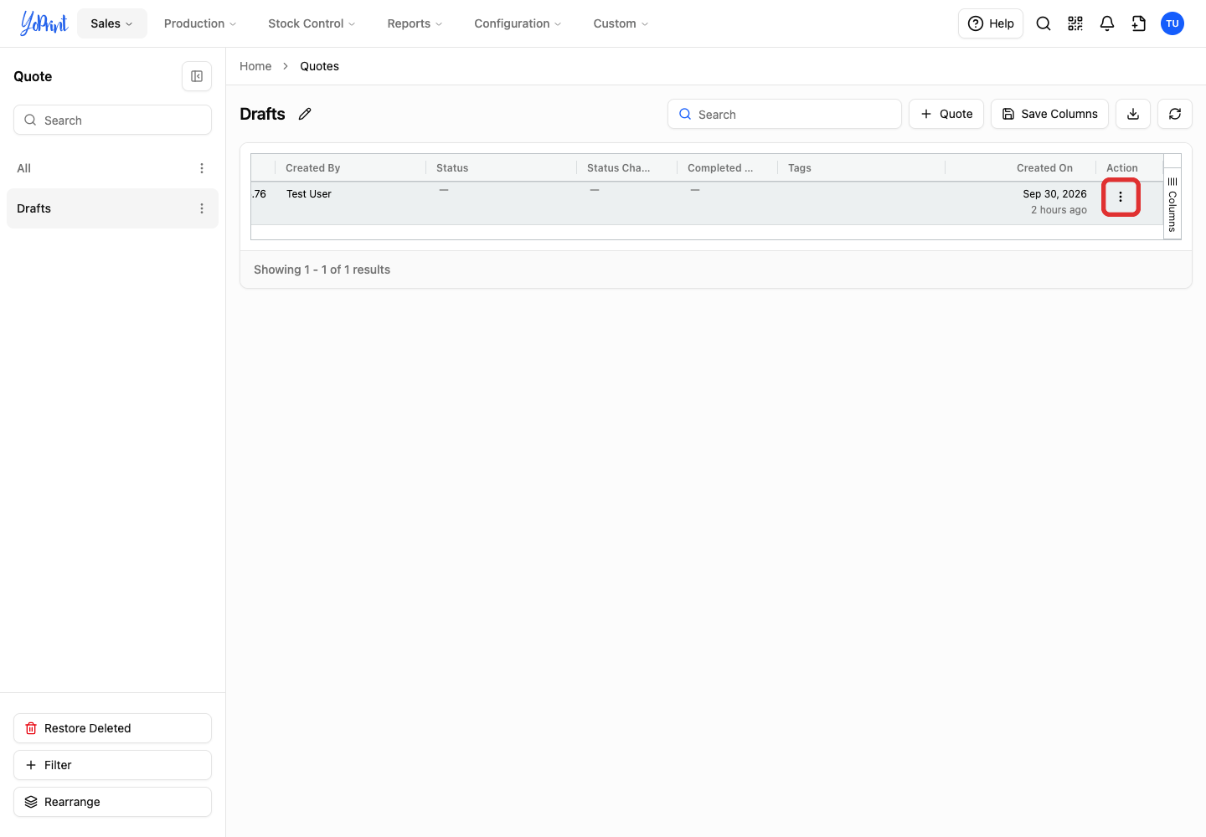1206x837 pixels.
Task: Edit the Drafts view name pencil
Action: point(305,114)
